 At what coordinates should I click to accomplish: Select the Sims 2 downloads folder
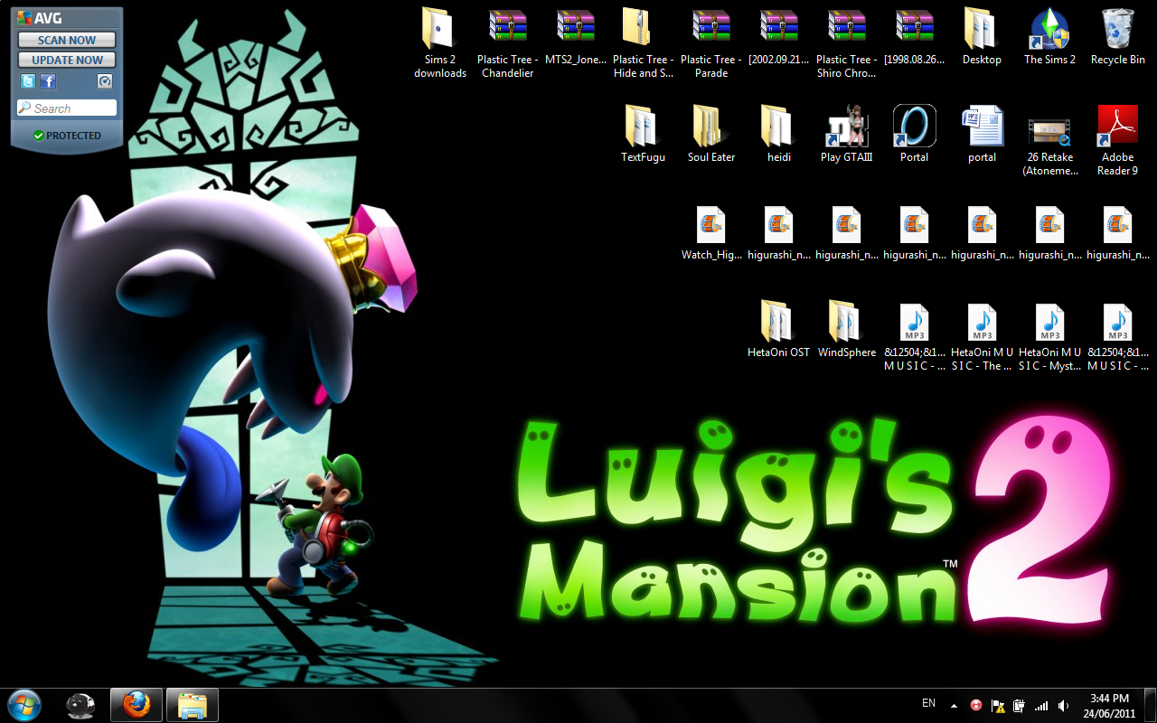coord(440,42)
